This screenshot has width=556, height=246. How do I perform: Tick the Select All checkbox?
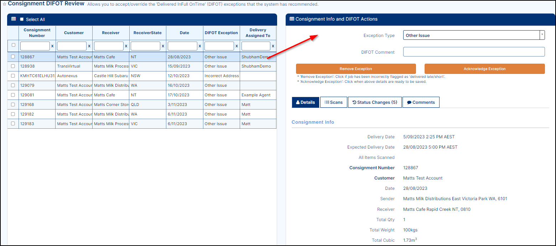pyautogui.click(x=22, y=20)
